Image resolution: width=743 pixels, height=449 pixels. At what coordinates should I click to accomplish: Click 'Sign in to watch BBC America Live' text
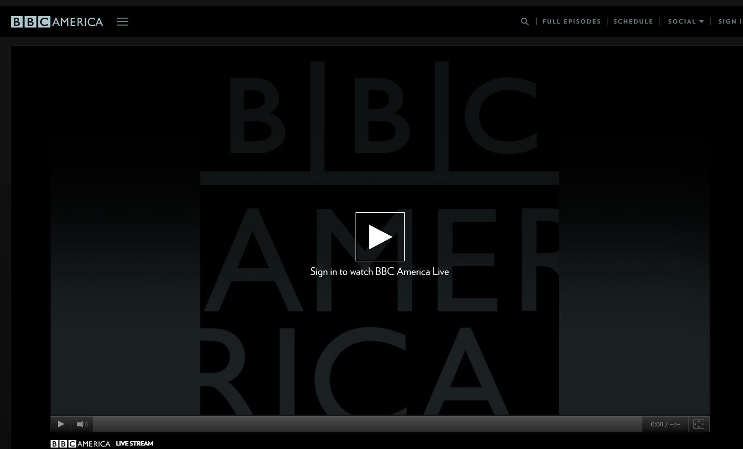coord(380,272)
